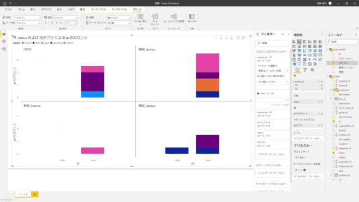Open the advanced filter type dropdown
Viewport: 359px width, 202px height.
tap(273, 71)
